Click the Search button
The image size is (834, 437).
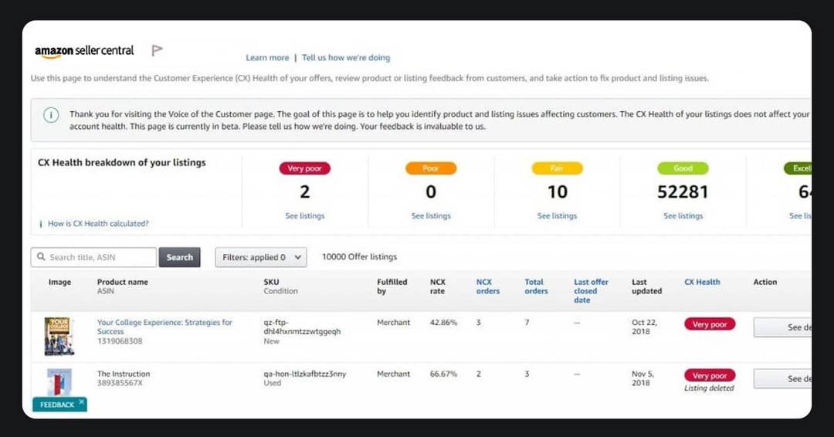click(x=180, y=257)
